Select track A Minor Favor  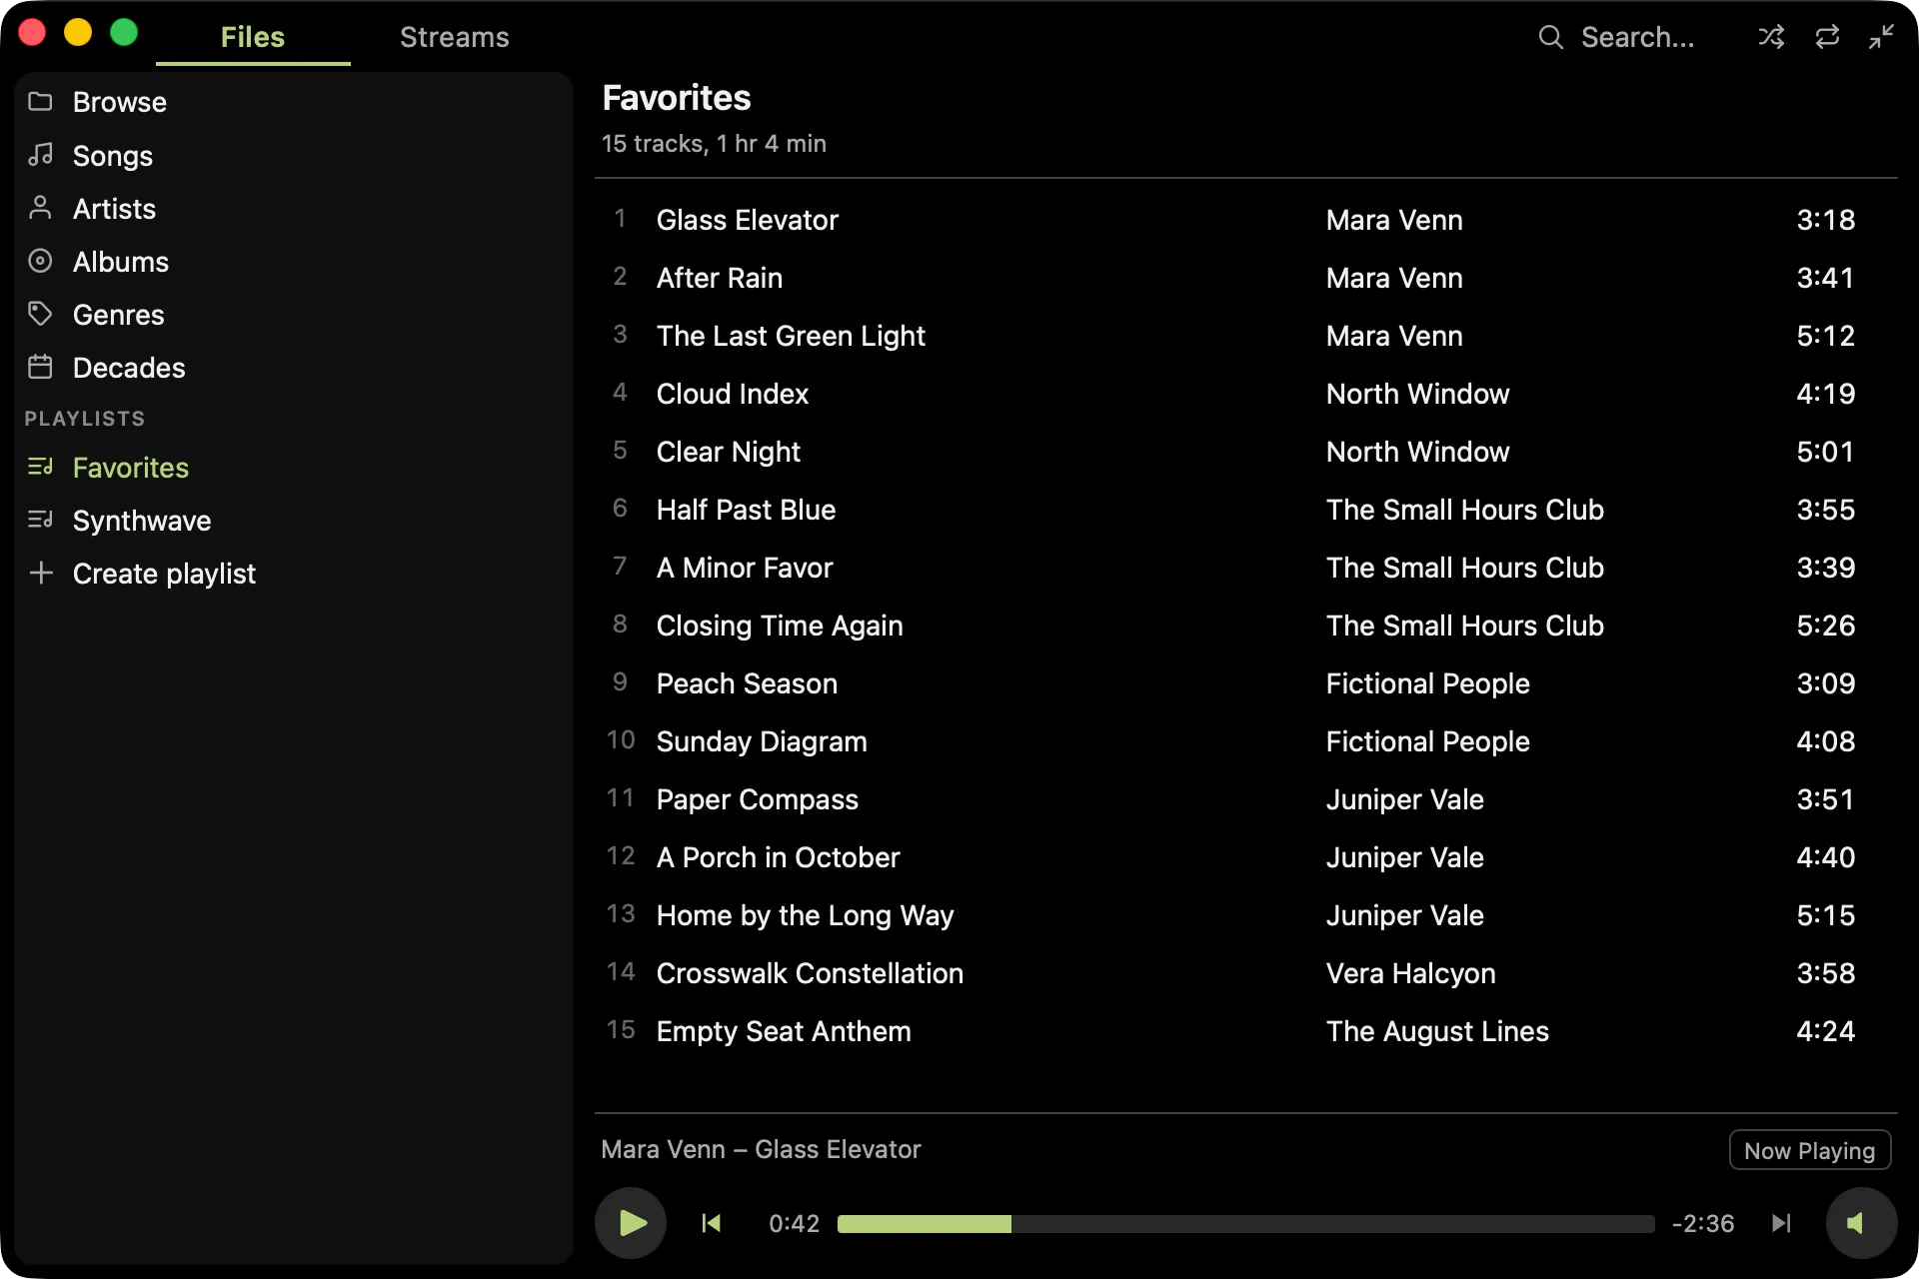[x=1245, y=567]
